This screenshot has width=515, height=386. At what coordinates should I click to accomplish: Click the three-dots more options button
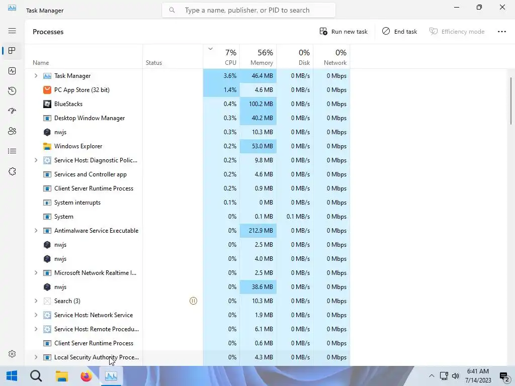tap(501, 32)
